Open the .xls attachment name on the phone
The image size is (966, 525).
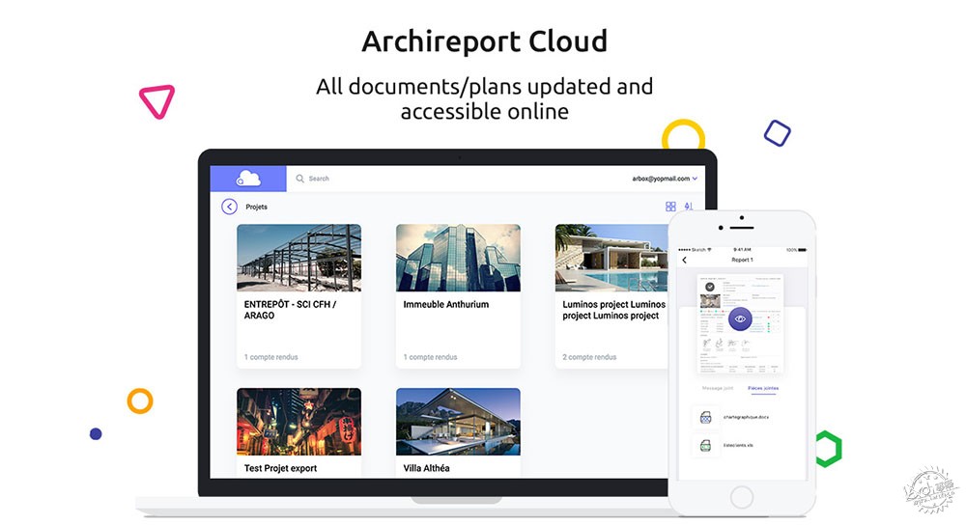click(x=738, y=445)
